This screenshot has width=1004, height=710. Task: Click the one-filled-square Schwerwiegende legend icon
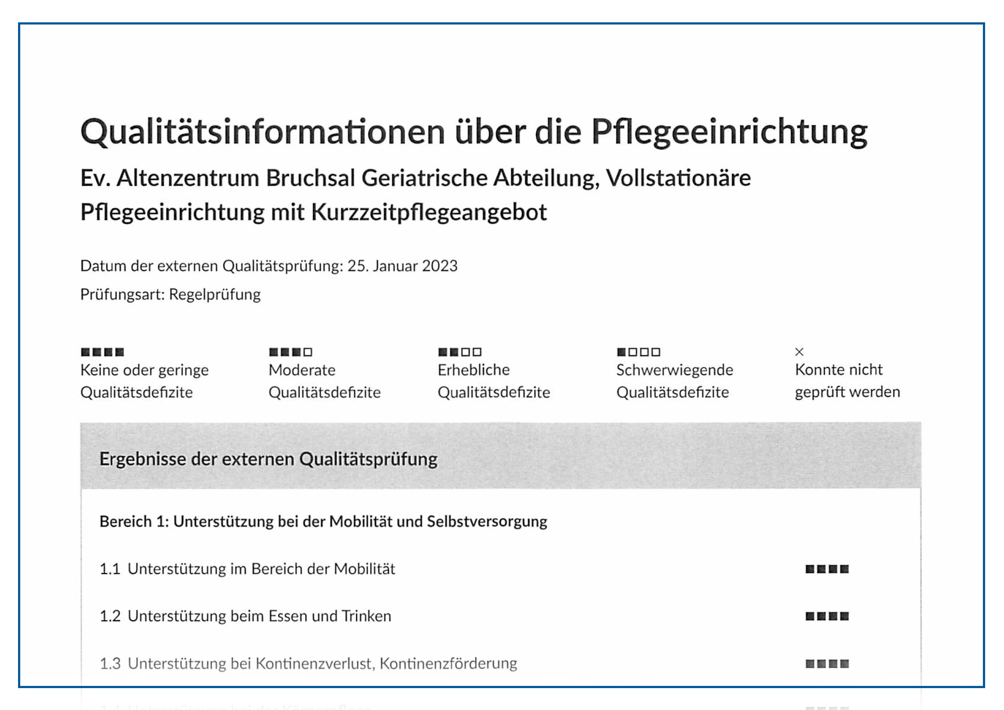[x=638, y=352]
